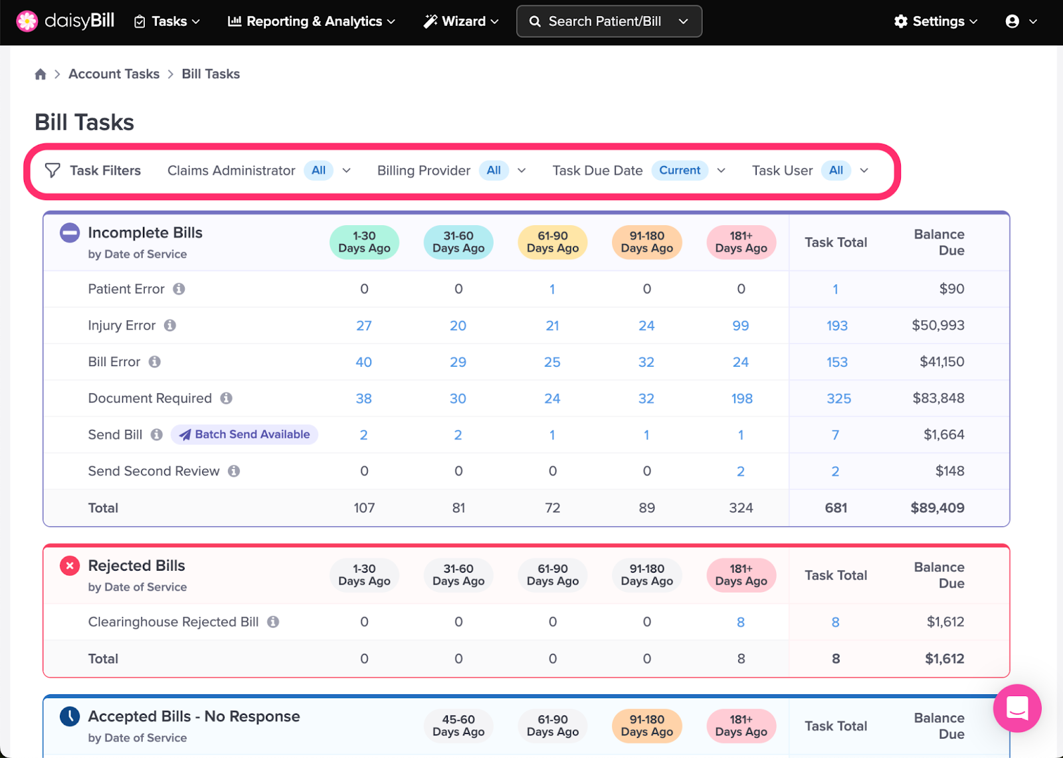Toggle the Accepted Bills clock icon

(x=70, y=716)
